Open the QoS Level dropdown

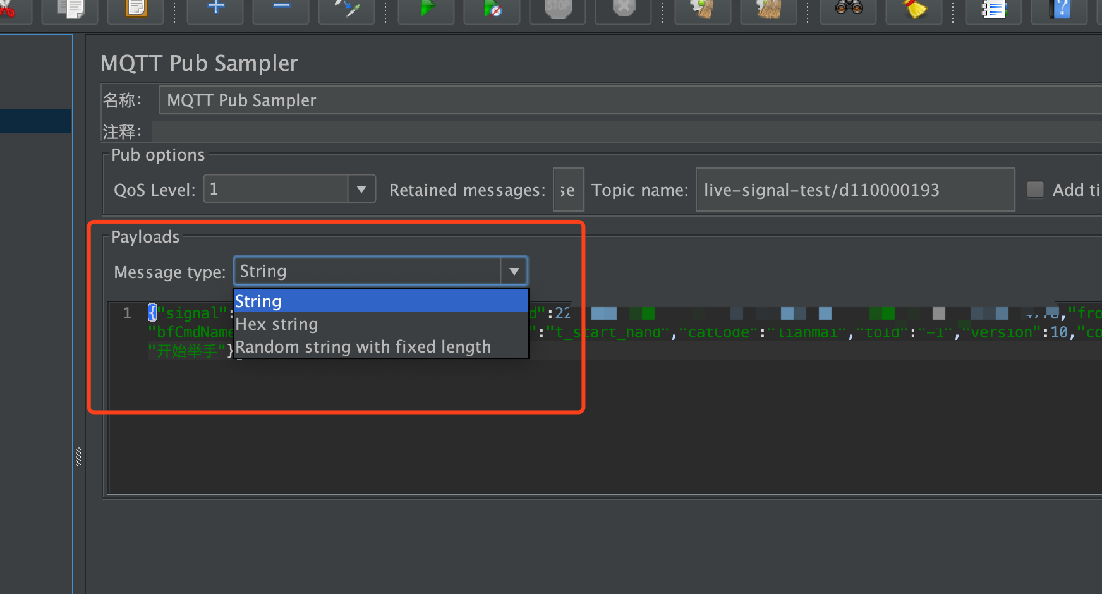[361, 189]
